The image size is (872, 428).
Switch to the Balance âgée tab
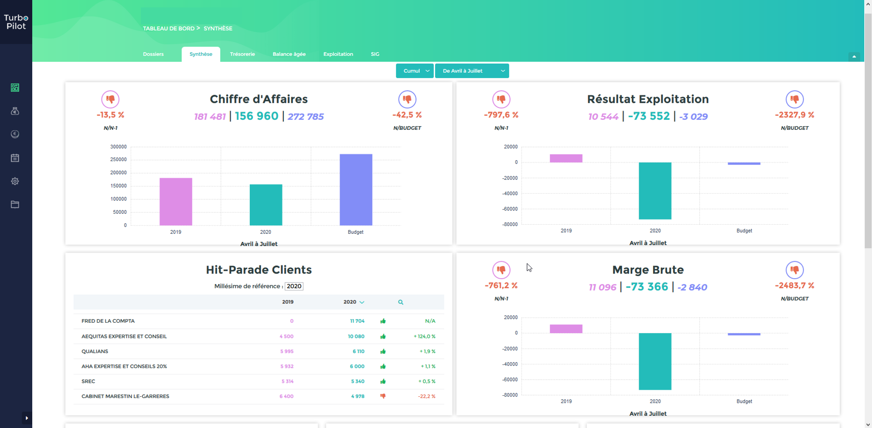coord(289,54)
